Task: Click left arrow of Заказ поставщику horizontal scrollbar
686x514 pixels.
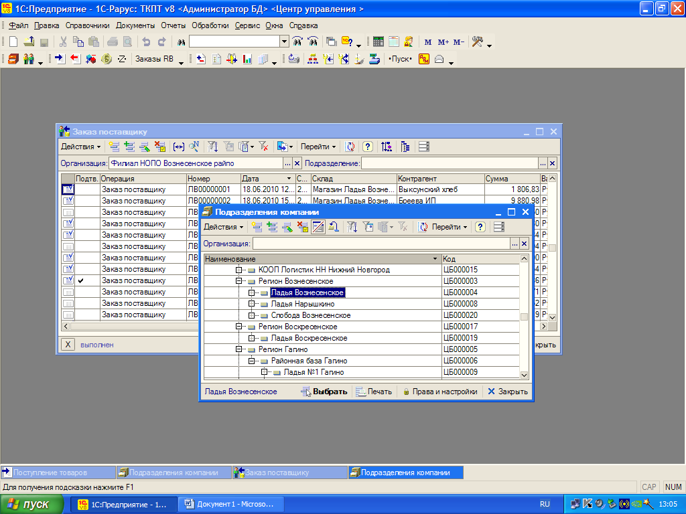Action: click(x=66, y=326)
